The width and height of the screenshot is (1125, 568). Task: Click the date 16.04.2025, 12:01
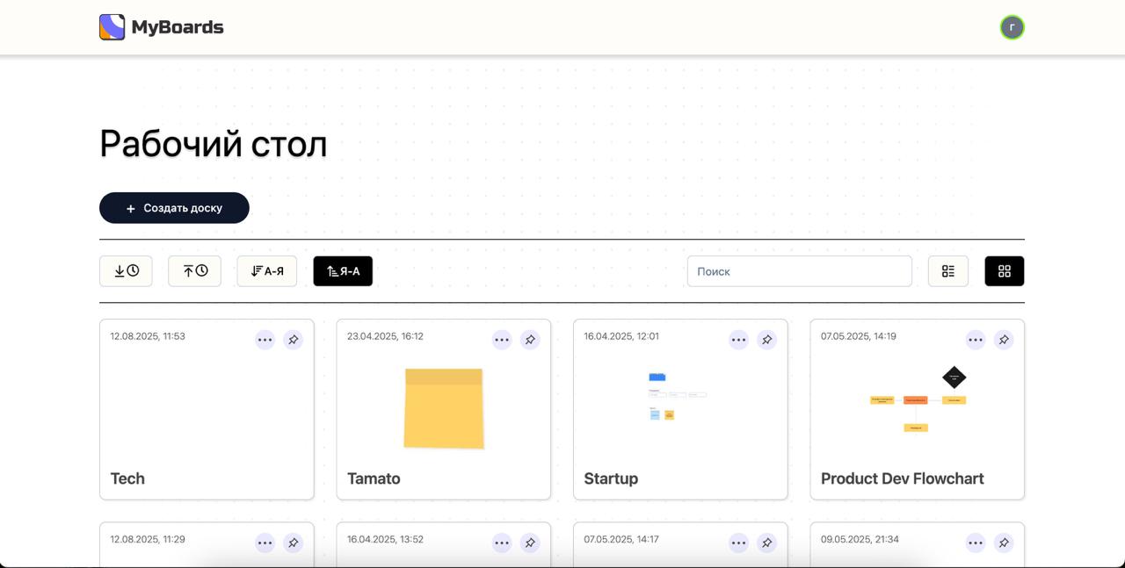click(621, 336)
